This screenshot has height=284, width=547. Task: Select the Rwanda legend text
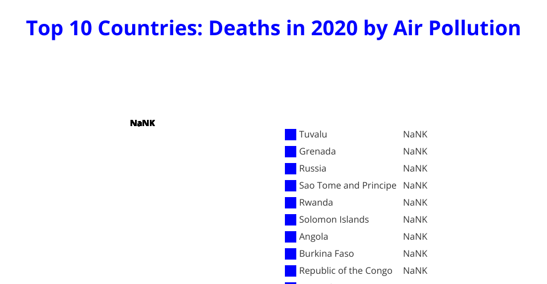tap(316, 203)
